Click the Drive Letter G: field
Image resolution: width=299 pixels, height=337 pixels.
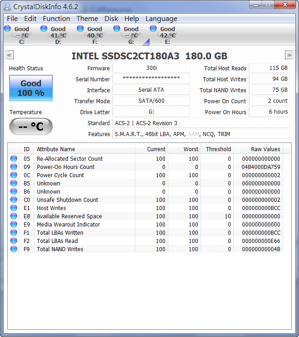pyautogui.click(x=151, y=112)
